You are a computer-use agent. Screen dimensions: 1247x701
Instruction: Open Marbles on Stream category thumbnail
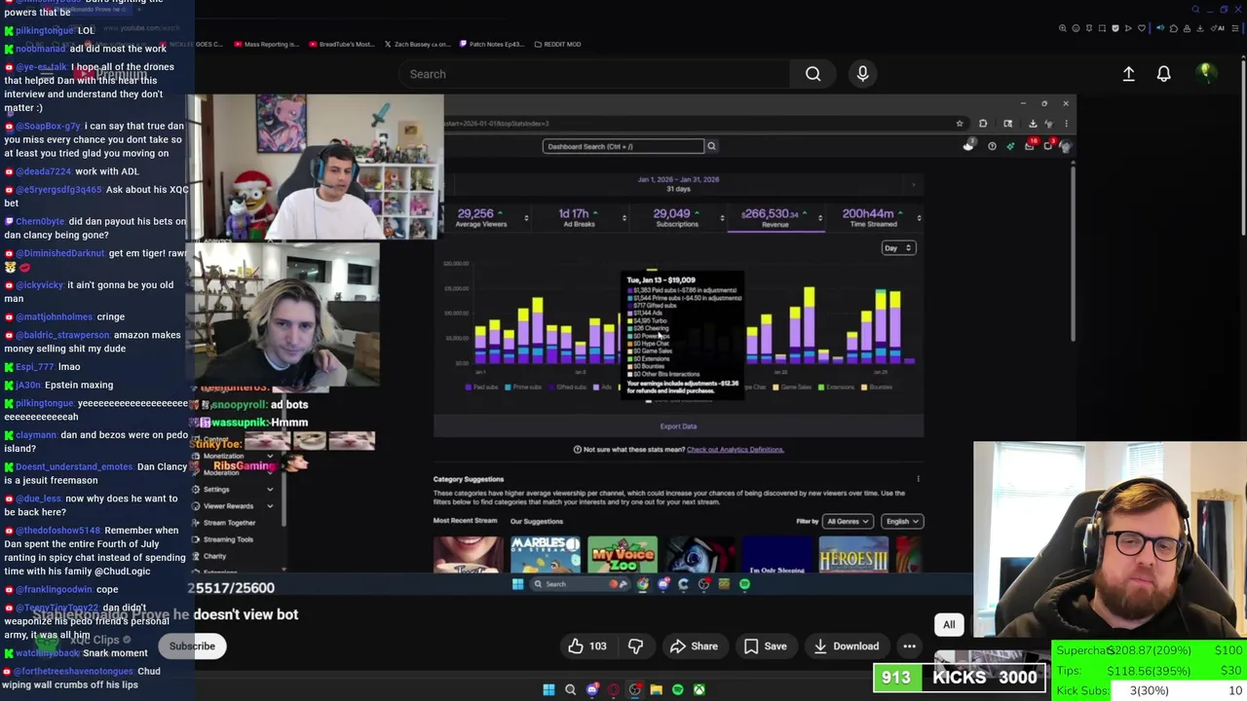[545, 555]
